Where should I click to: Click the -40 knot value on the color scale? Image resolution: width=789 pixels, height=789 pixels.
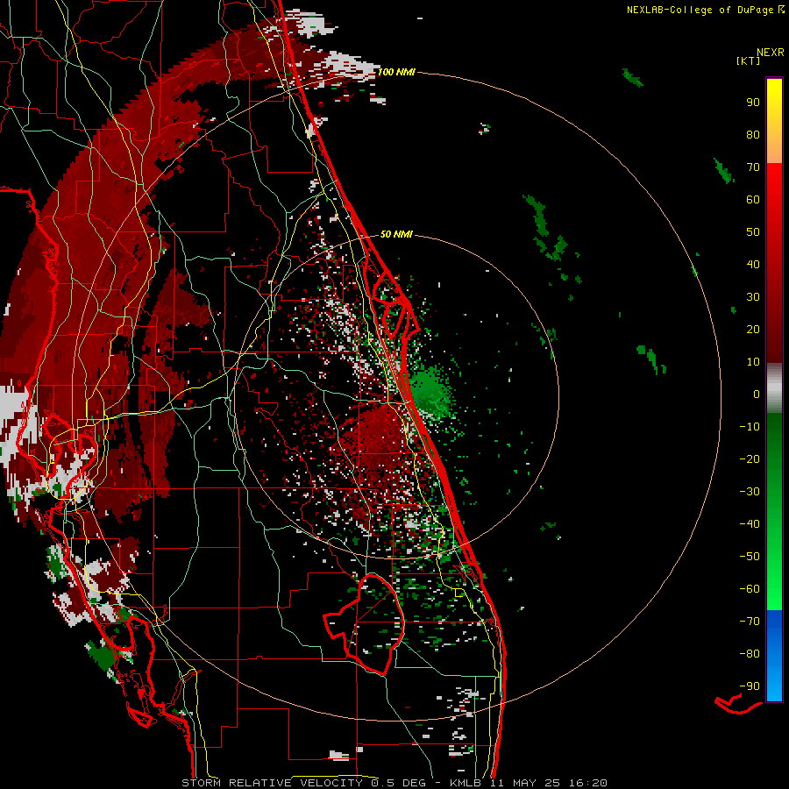click(750, 524)
